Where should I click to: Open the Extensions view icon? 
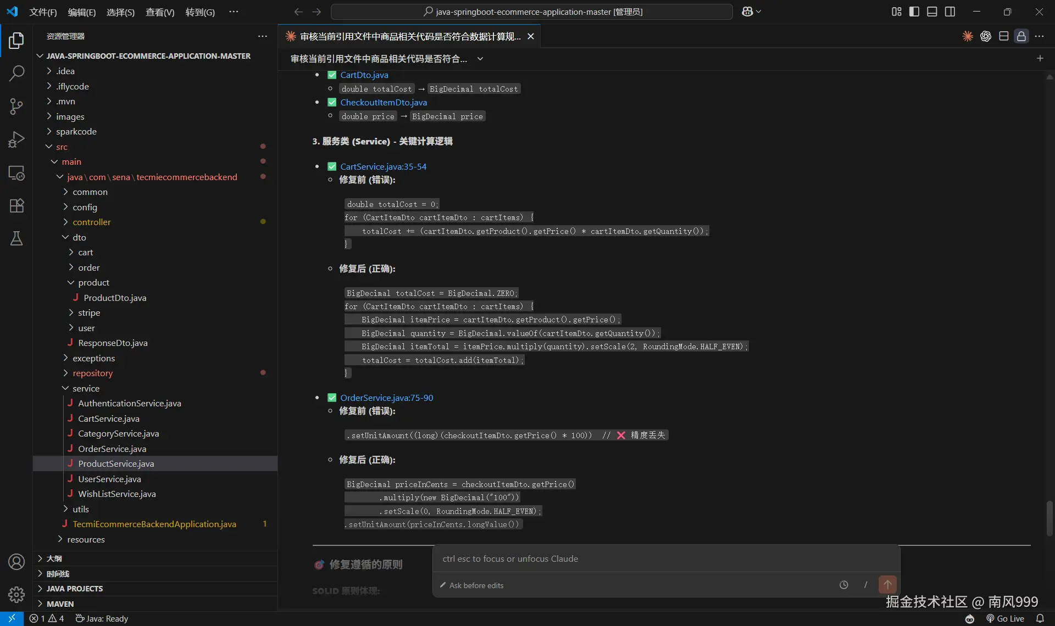(16, 205)
